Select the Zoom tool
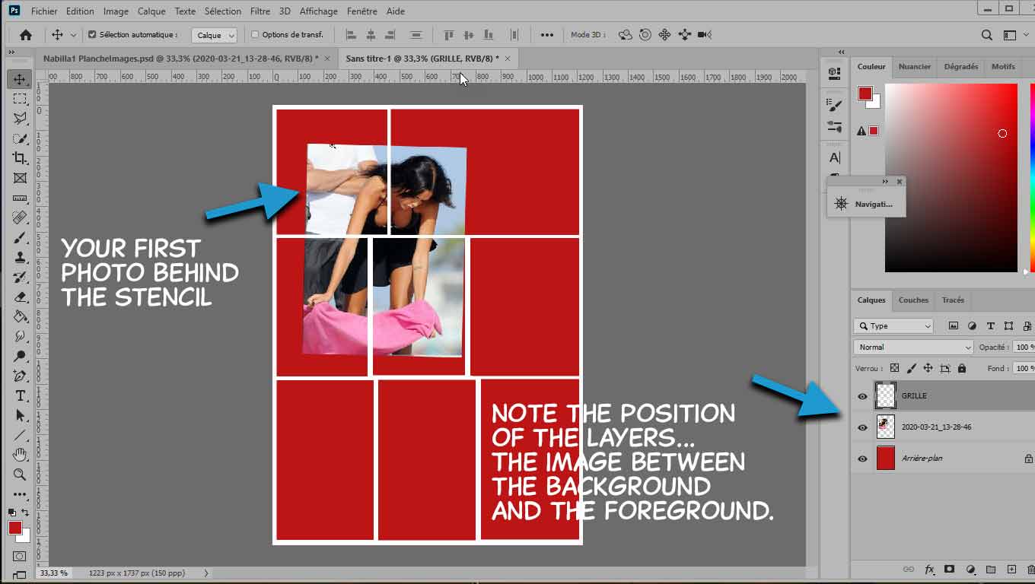This screenshot has height=584, width=1035. coord(20,474)
